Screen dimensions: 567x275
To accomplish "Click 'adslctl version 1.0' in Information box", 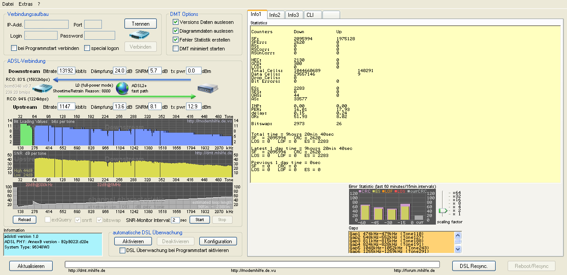I will [21, 237].
